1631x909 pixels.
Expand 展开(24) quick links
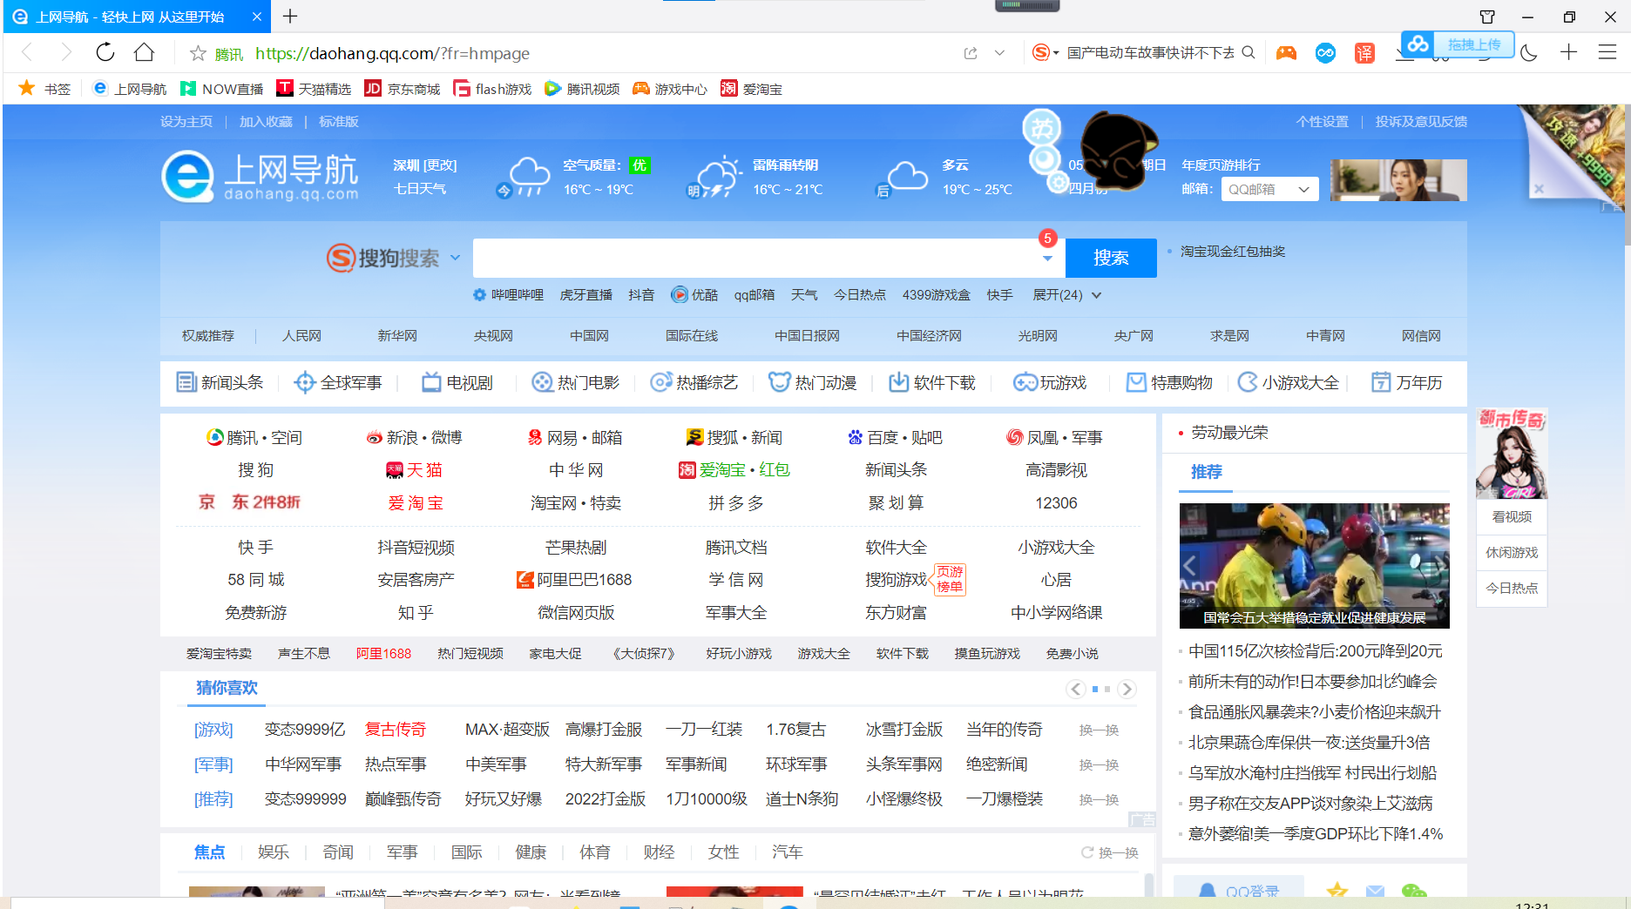tap(1066, 295)
